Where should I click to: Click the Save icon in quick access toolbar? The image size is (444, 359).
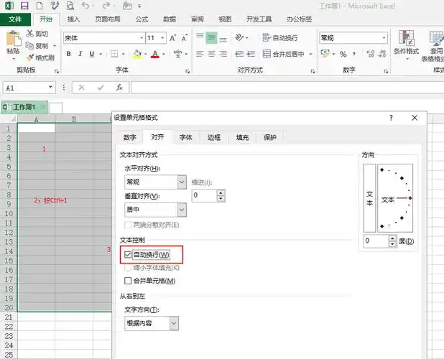pos(24,6)
